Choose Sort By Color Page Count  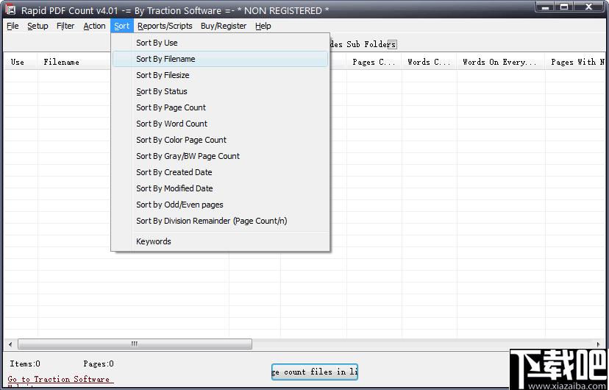point(220,140)
